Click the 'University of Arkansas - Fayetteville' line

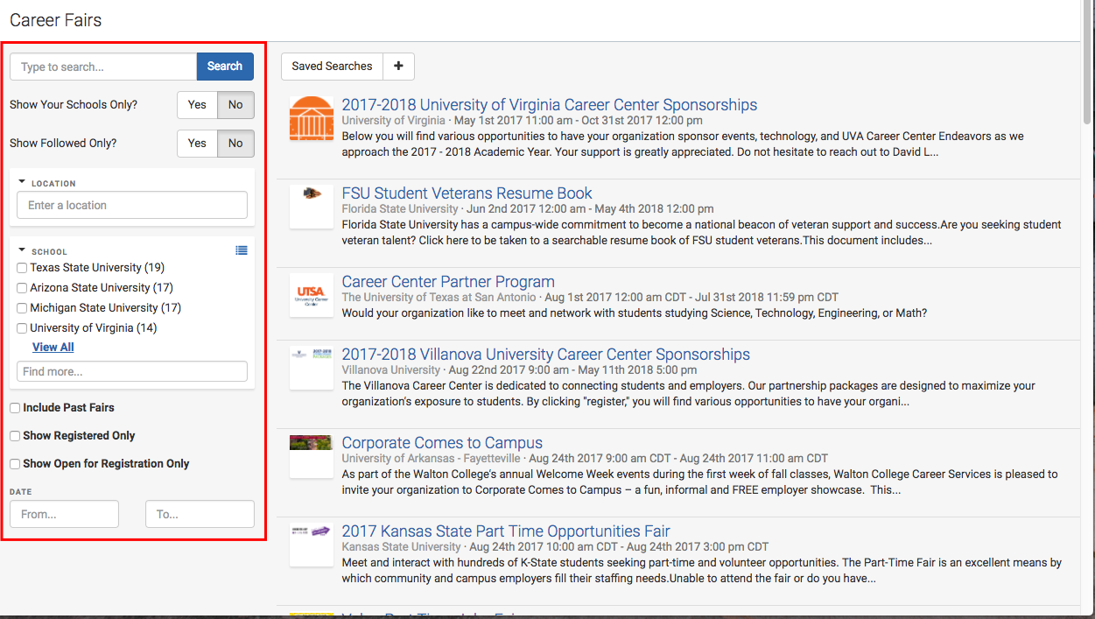[585, 459]
